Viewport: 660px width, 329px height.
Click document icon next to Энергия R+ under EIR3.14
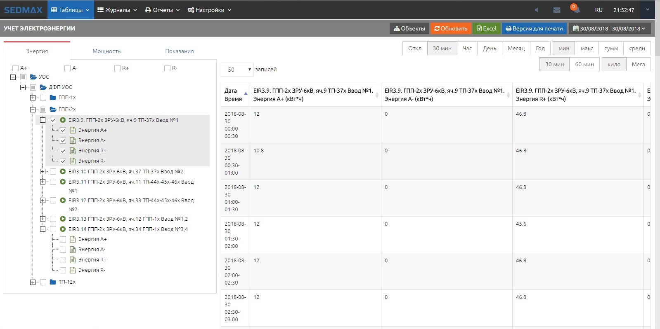coord(73,260)
